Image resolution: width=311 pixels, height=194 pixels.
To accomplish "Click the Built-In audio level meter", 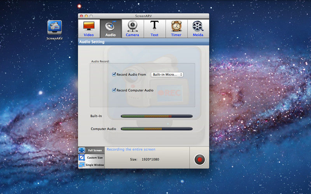I will point(156,116).
